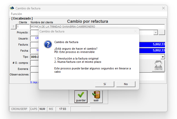Screen dimensions: 177x119
Task: Click the Cliente number input field
Action: [x=23, y=27]
